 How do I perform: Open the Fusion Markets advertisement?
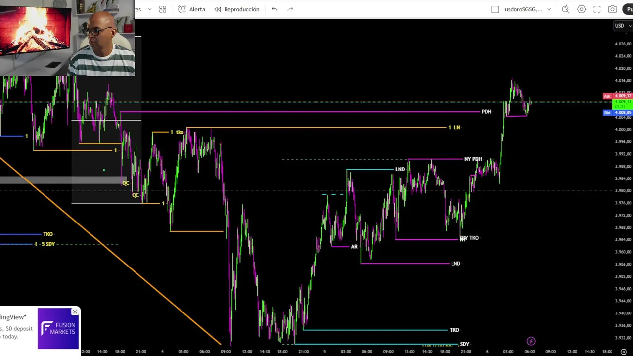[x=58, y=328]
